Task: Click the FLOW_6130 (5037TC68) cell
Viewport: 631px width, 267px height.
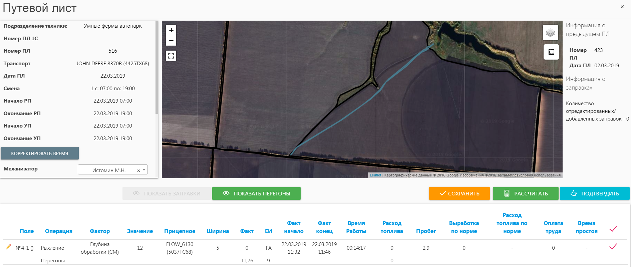Action: point(180,248)
